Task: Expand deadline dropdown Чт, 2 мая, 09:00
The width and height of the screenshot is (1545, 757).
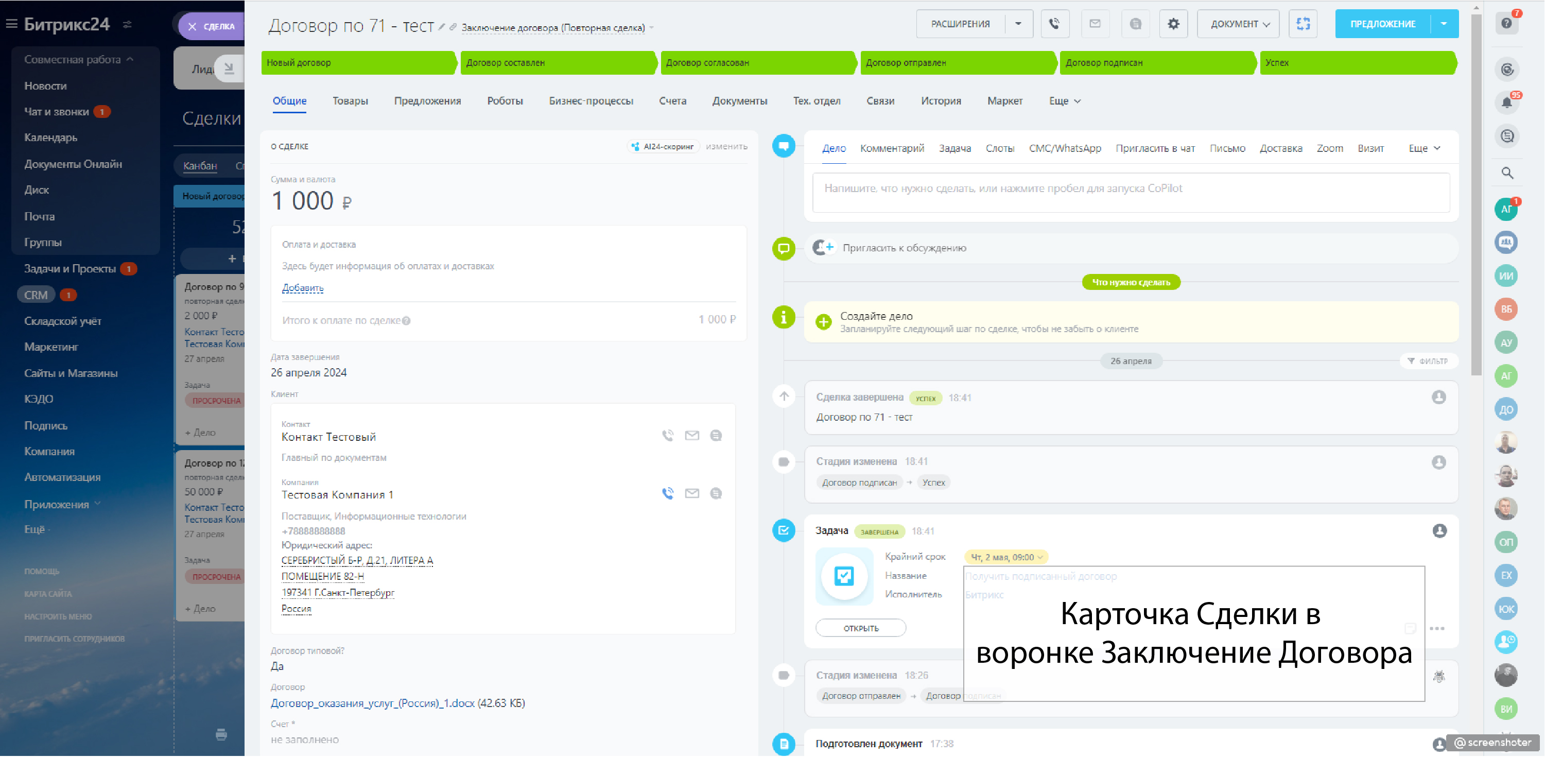Action: pos(1007,557)
